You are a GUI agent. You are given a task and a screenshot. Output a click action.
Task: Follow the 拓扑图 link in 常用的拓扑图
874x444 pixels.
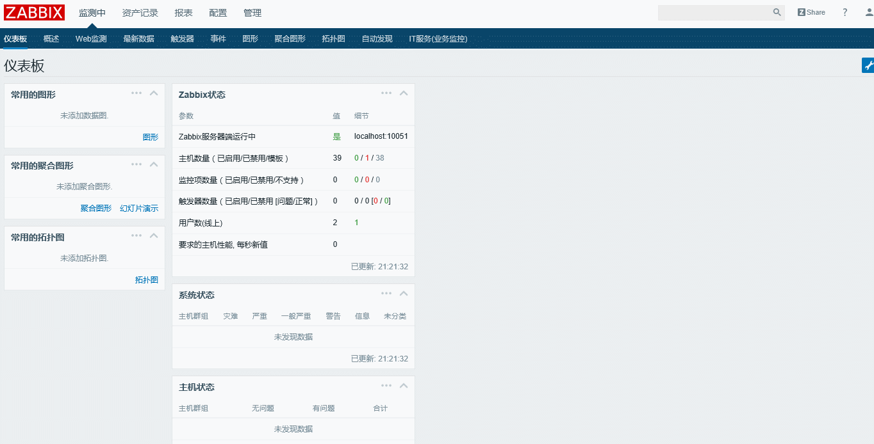click(x=147, y=280)
